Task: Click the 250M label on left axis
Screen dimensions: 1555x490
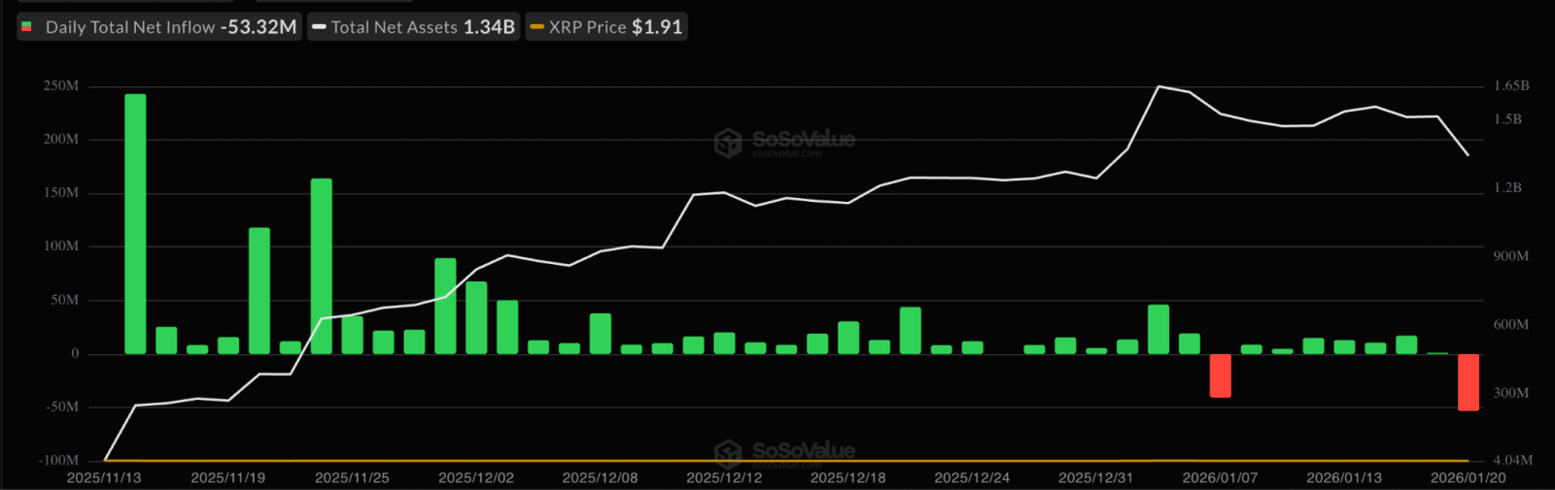Action: click(x=61, y=86)
